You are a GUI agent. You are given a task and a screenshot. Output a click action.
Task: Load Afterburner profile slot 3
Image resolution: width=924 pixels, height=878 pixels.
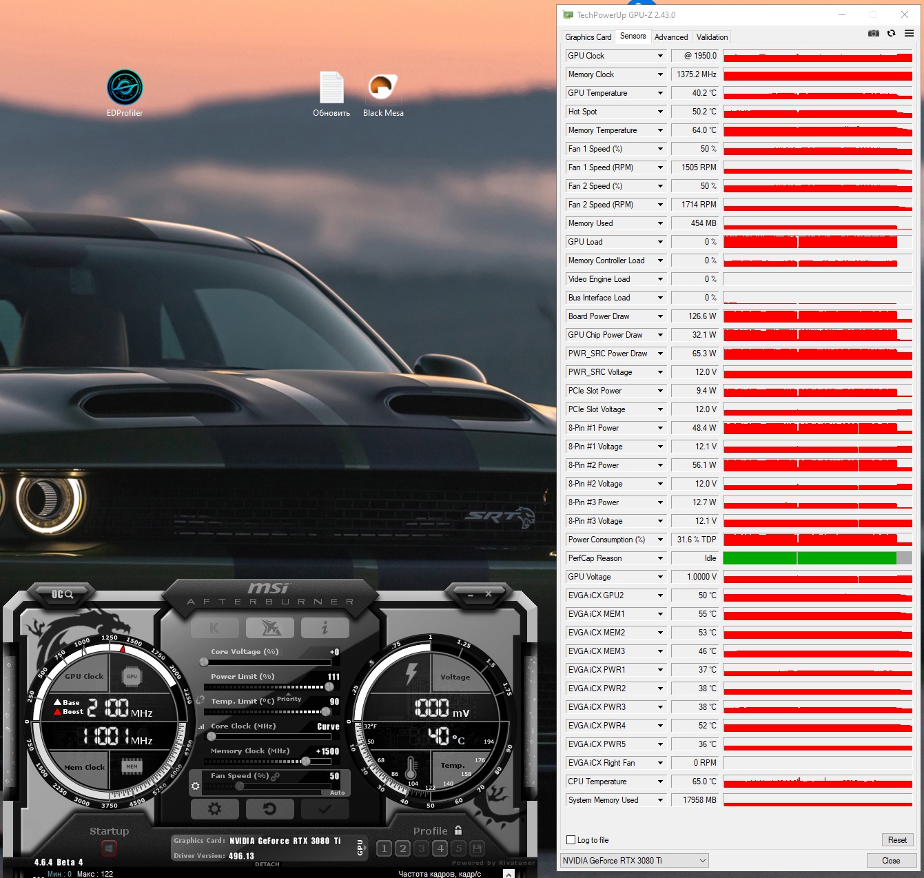(422, 848)
